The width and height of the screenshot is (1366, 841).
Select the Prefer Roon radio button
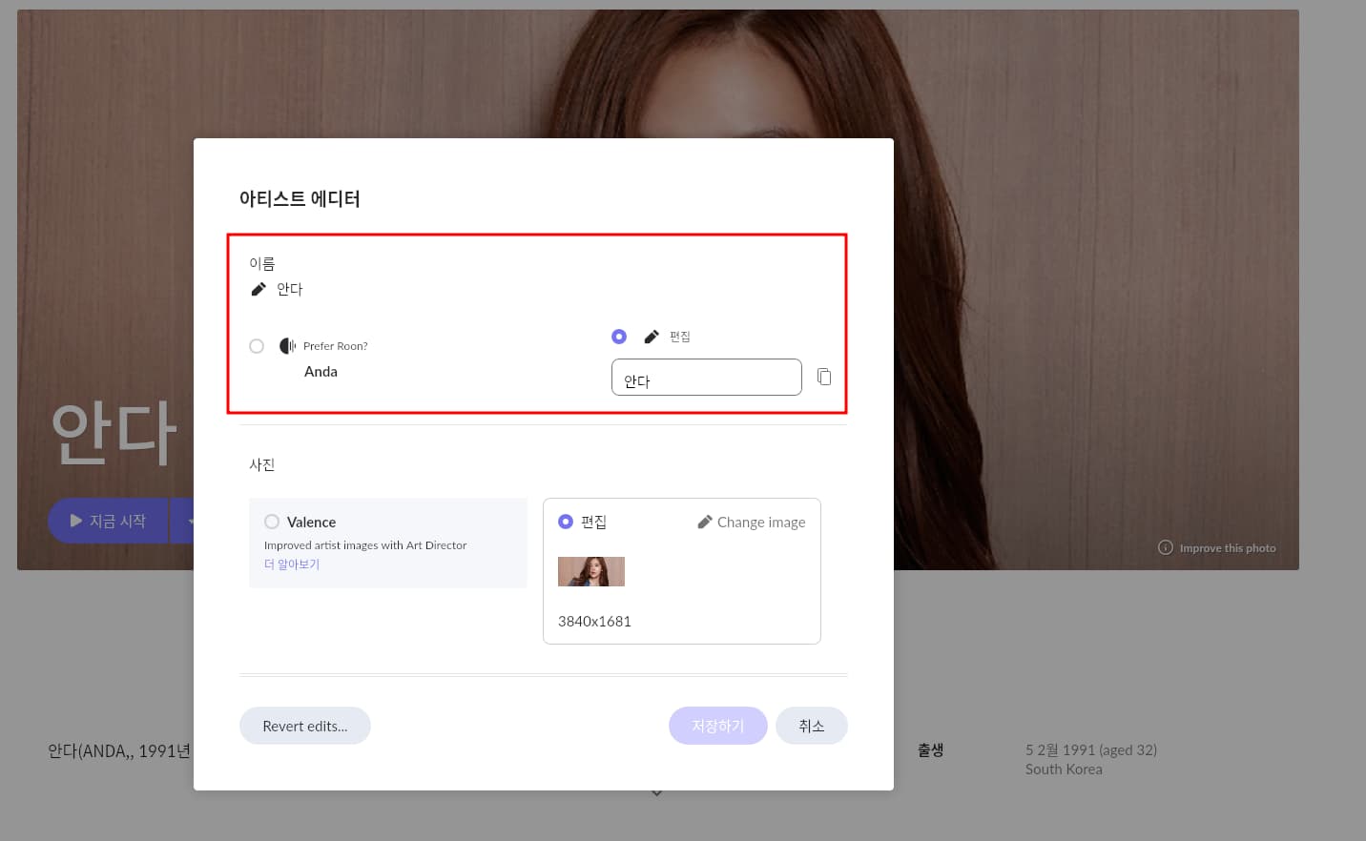pos(257,346)
